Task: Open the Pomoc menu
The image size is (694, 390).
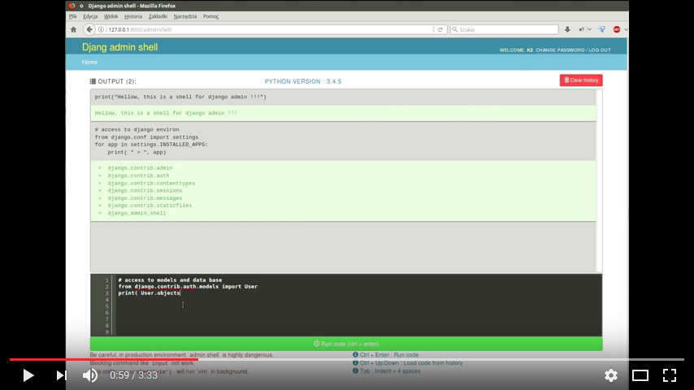Action: (211, 16)
